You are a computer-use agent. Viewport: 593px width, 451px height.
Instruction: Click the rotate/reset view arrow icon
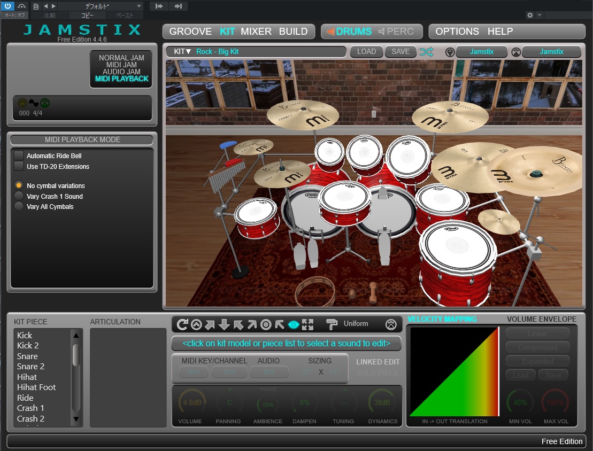[182, 324]
